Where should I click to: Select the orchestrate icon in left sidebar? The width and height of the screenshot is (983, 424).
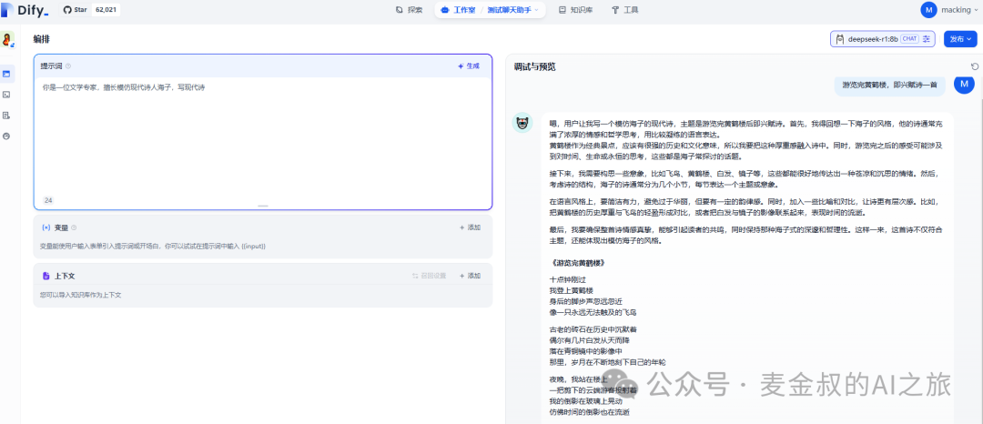[x=7, y=73]
